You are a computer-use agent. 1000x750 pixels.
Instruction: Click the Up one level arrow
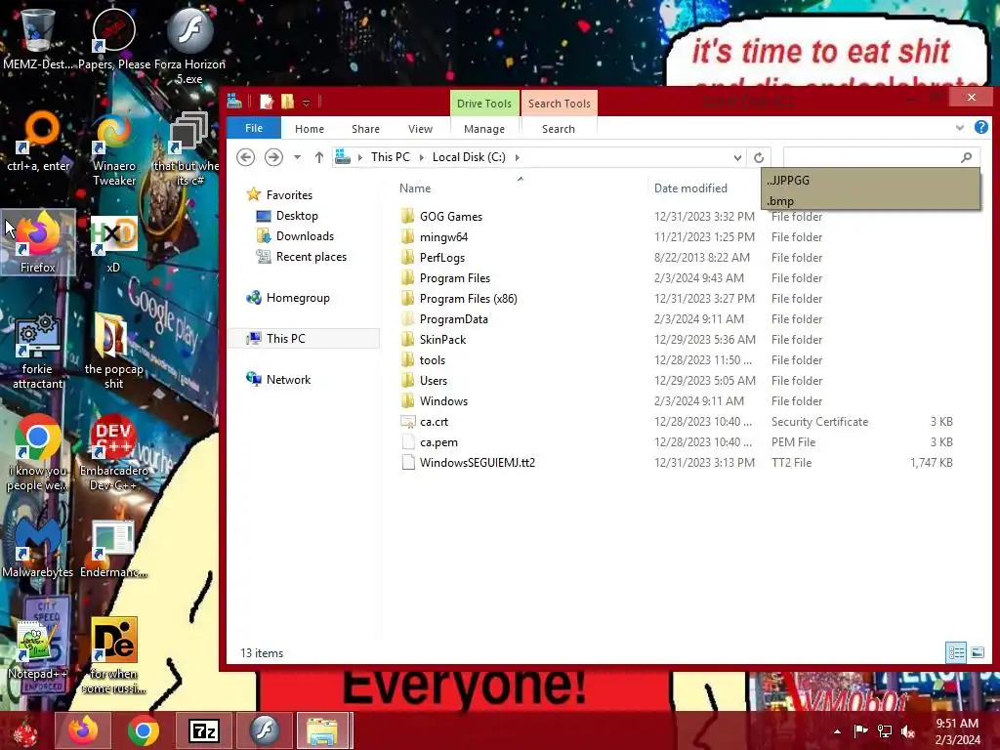pyautogui.click(x=319, y=157)
